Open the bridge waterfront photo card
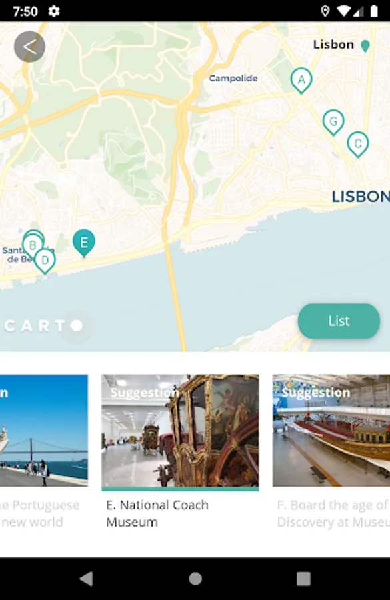390x600 pixels. click(x=44, y=431)
